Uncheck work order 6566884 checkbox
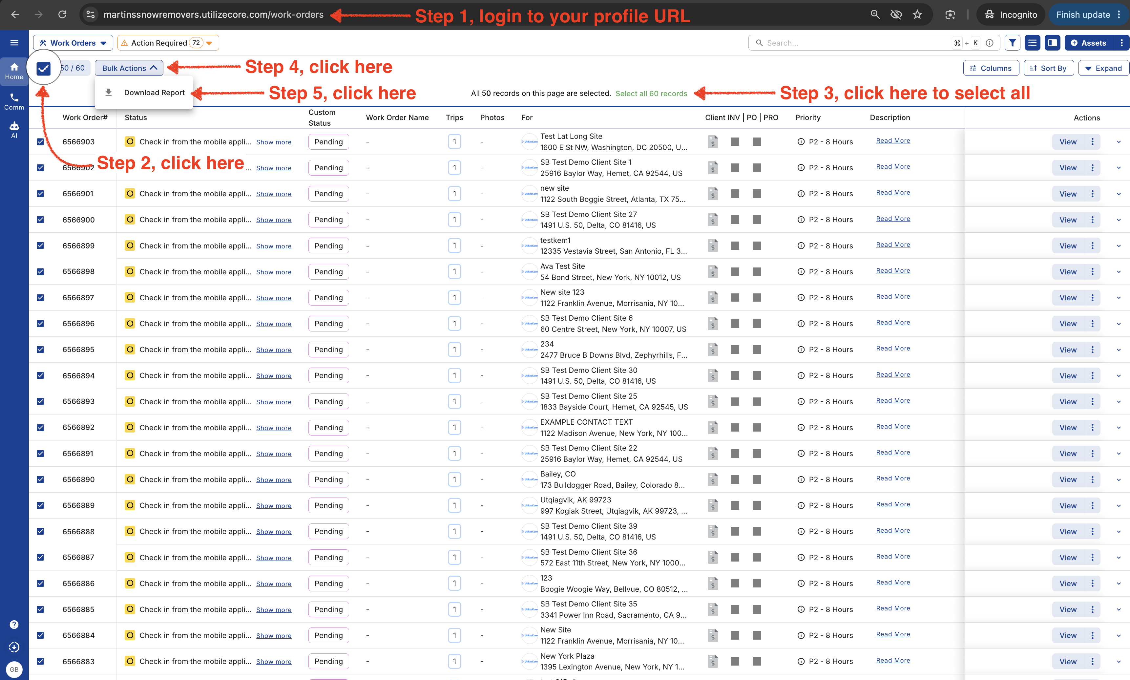 [x=40, y=635]
